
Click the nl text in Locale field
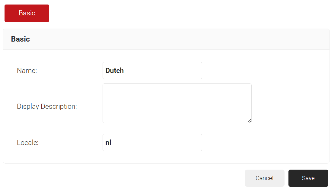pos(108,142)
